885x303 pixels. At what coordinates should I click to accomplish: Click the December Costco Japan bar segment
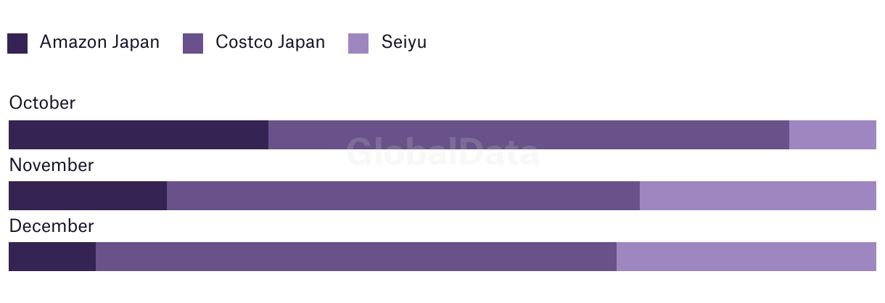[x=356, y=257]
